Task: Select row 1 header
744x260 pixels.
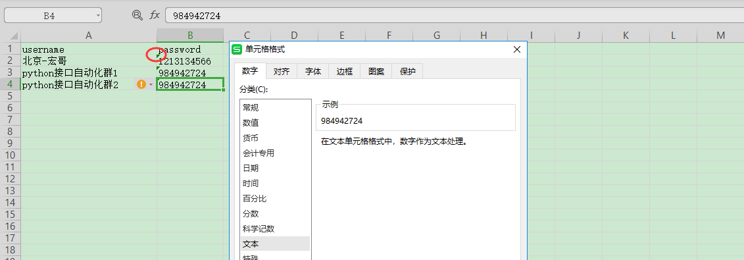Action: [11, 49]
